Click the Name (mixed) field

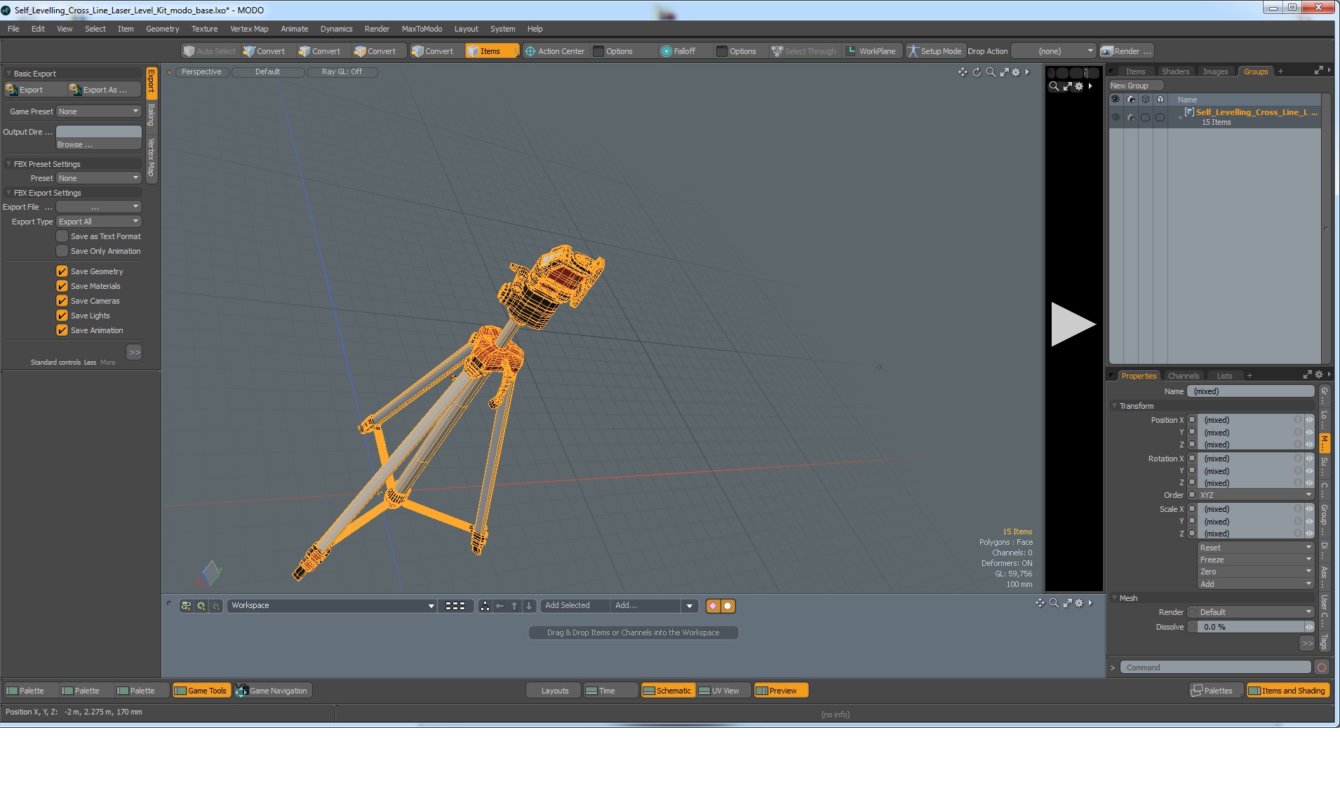[1251, 391]
